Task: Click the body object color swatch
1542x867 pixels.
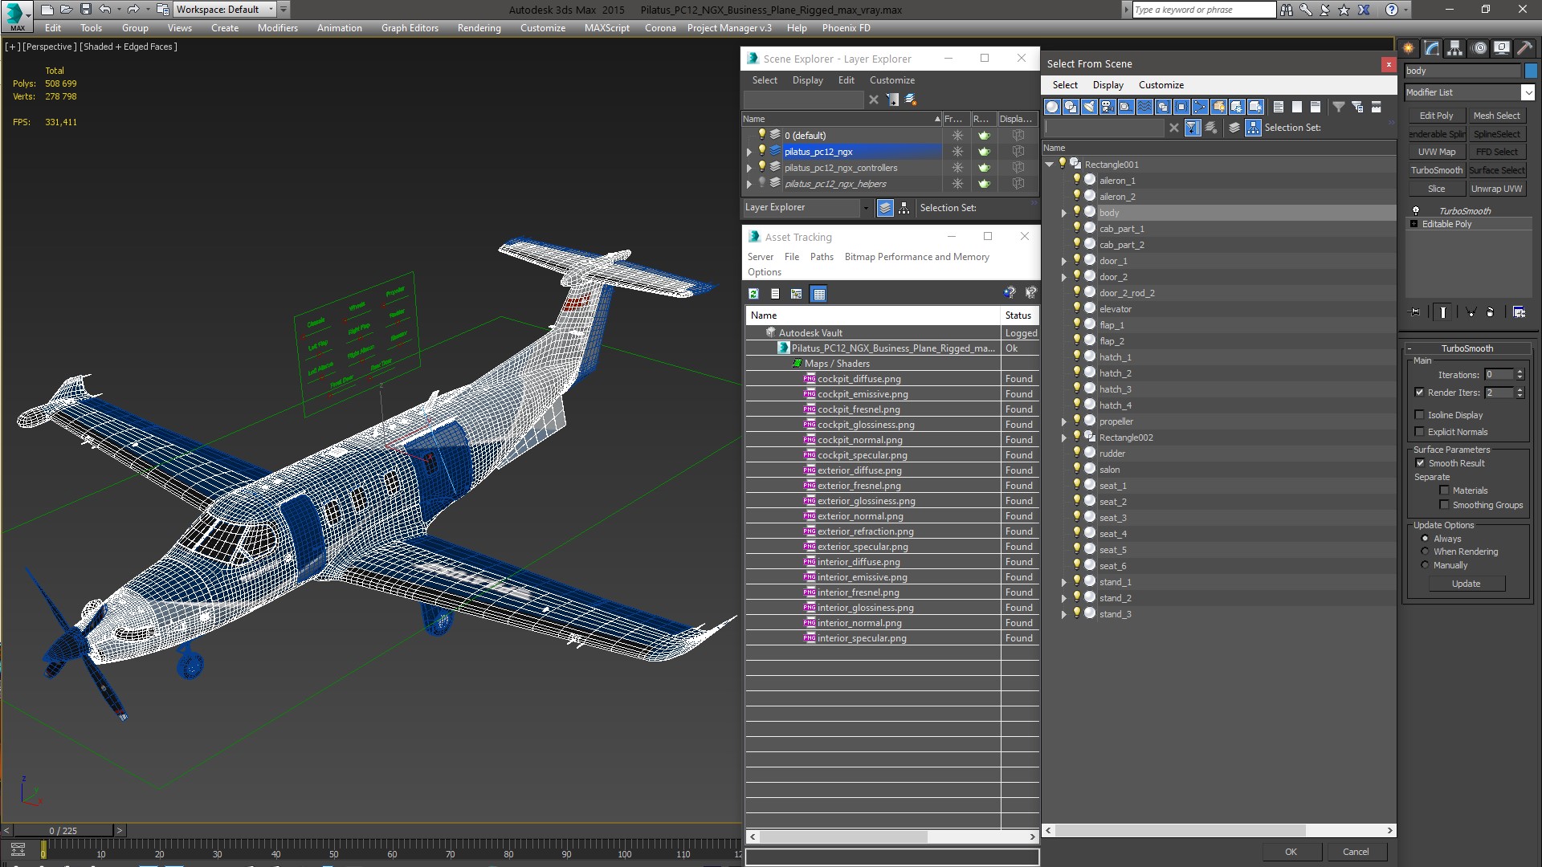Action: pyautogui.click(x=1531, y=71)
